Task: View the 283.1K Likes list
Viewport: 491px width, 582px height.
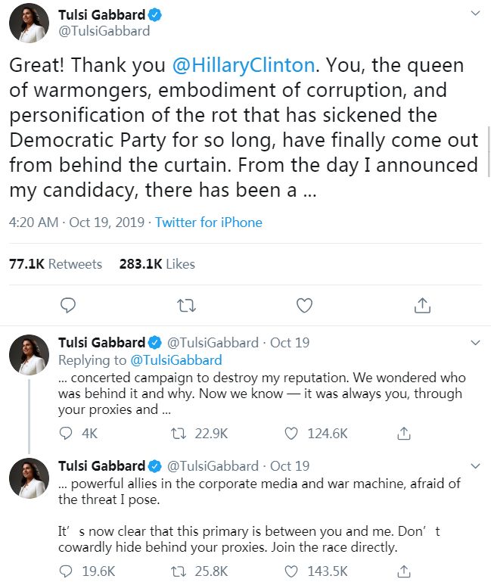Action: (x=157, y=264)
